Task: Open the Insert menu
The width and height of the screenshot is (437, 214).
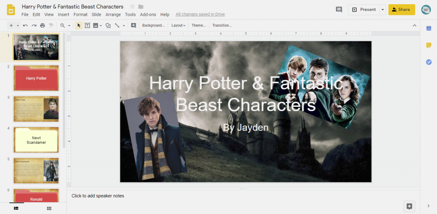Action: click(64, 14)
